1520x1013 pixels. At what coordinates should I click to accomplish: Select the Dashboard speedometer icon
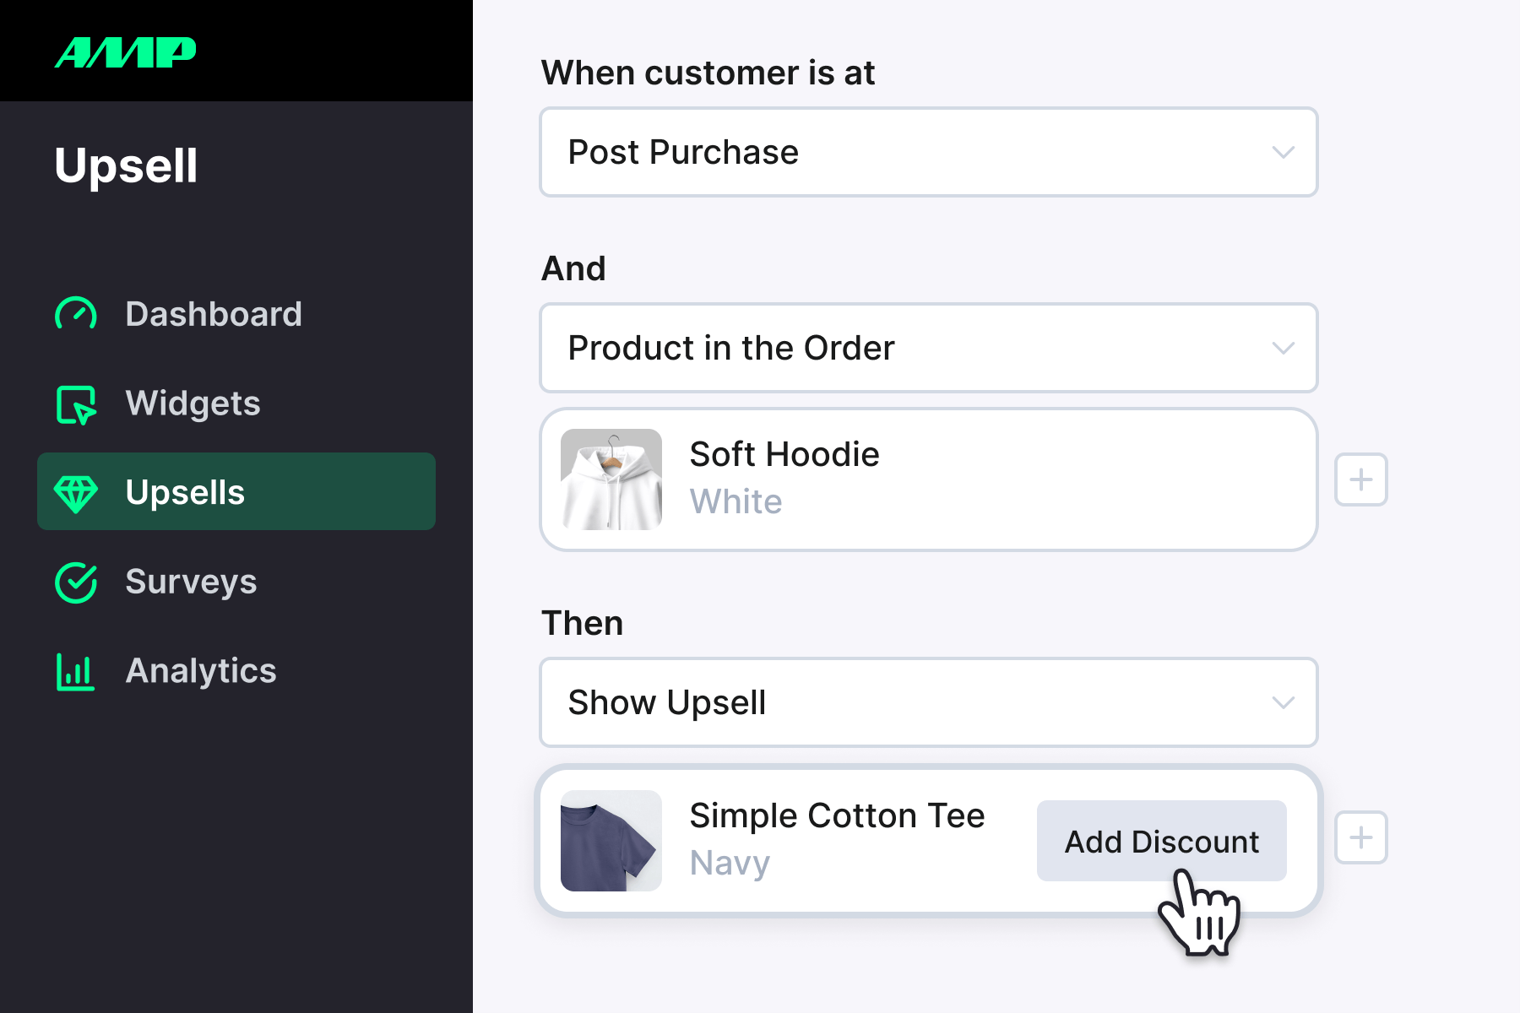[75, 313]
